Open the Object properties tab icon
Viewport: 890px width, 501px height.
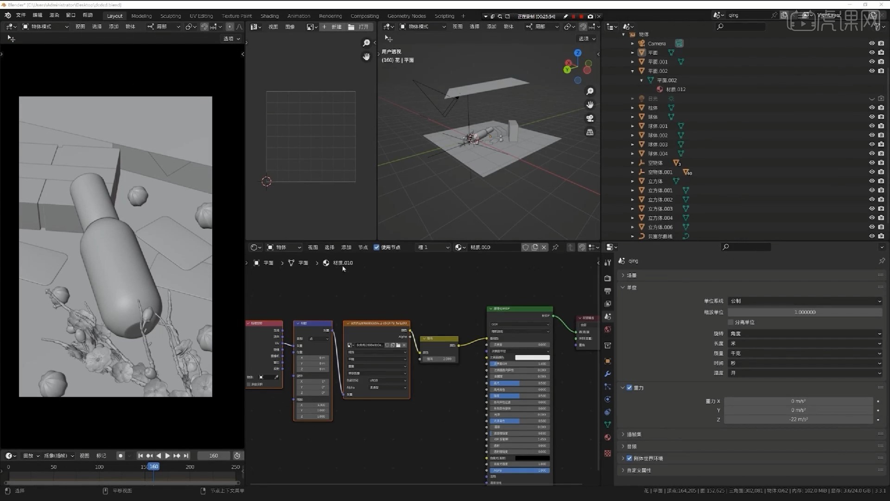point(608,361)
